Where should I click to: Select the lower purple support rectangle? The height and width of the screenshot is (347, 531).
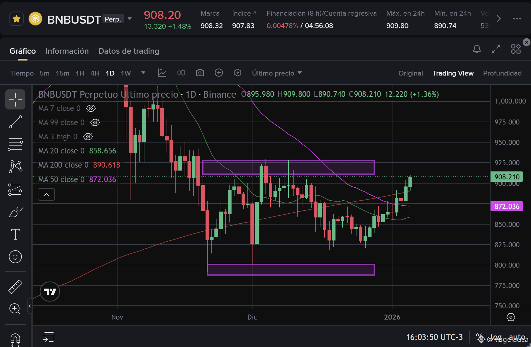pos(291,270)
